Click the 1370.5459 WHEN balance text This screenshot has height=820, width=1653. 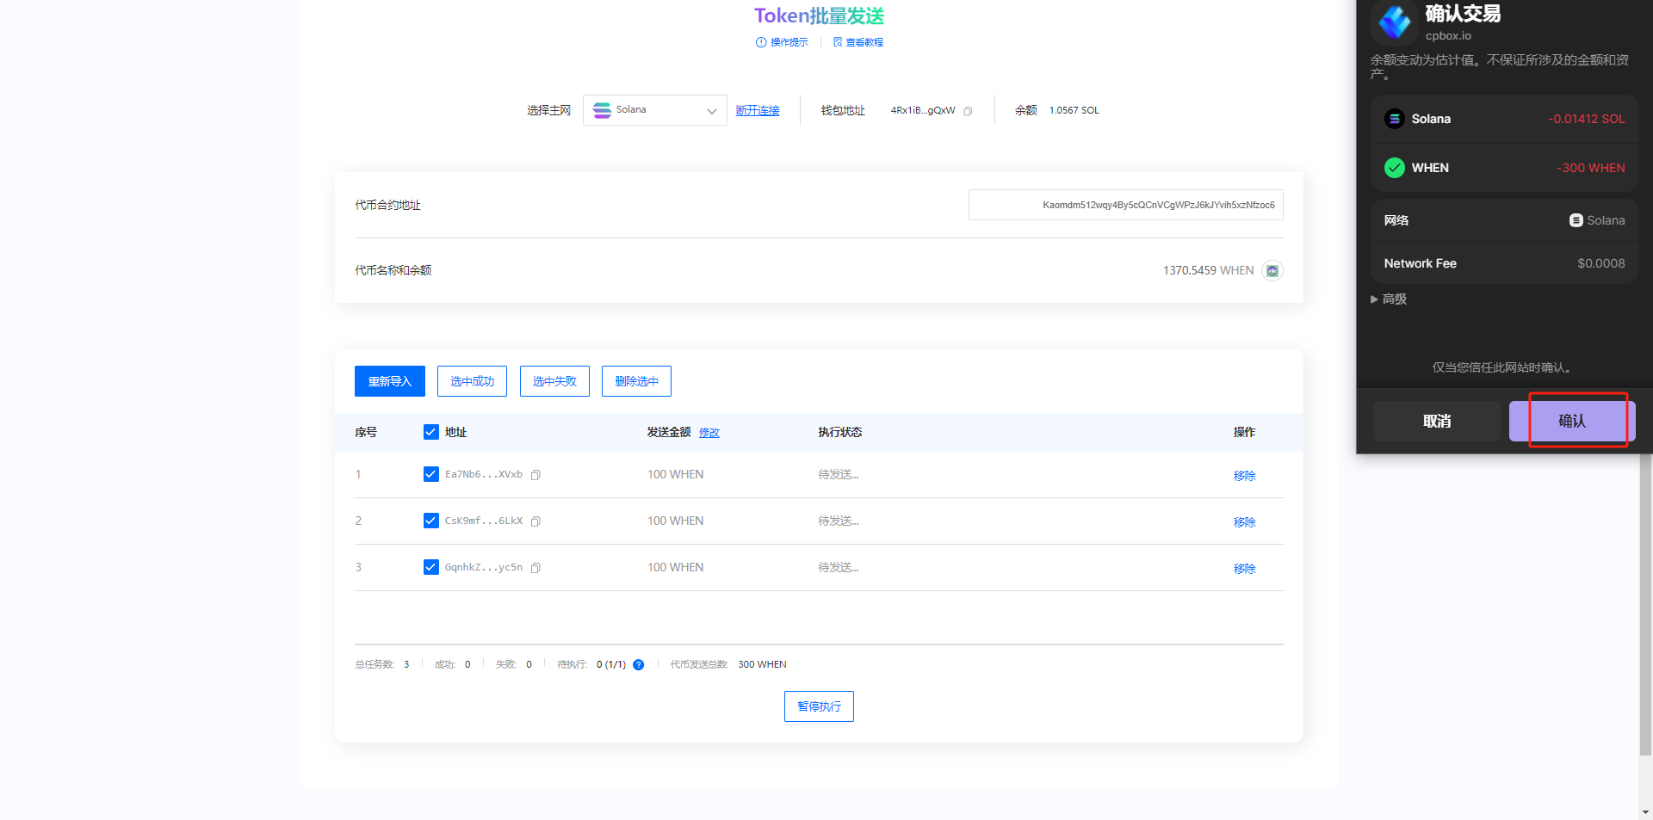click(1208, 270)
